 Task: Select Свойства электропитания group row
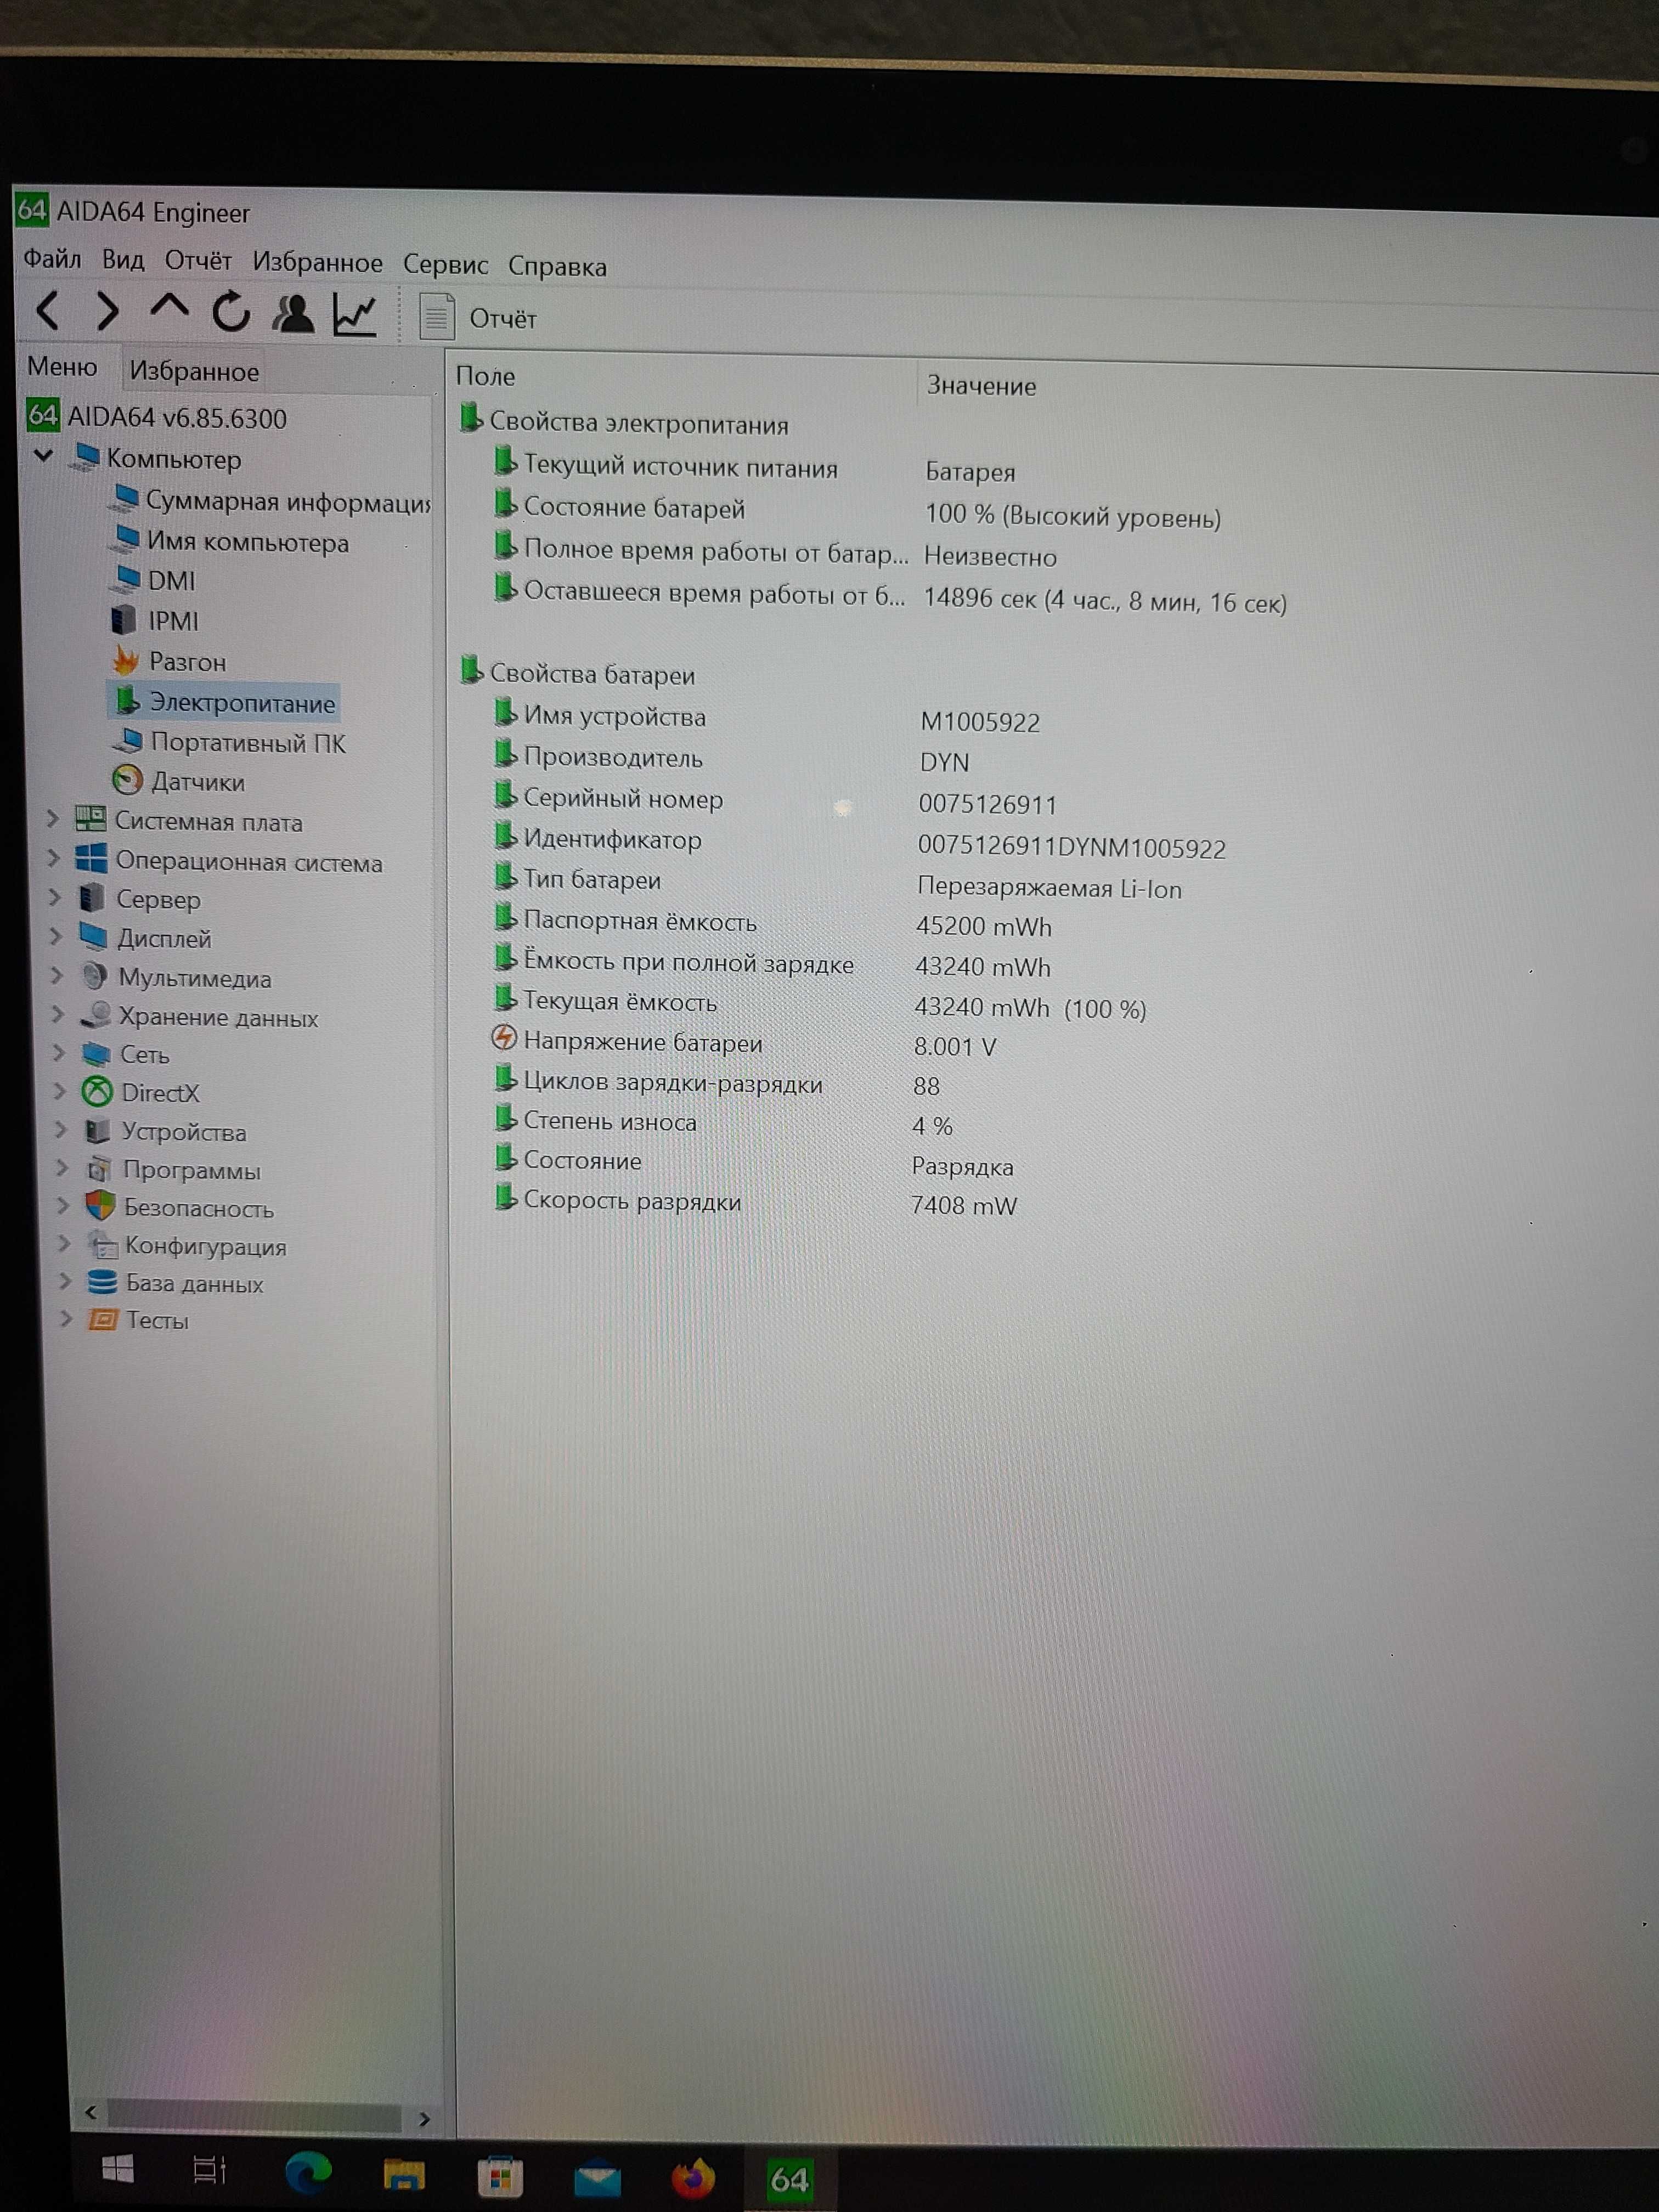[625, 422]
